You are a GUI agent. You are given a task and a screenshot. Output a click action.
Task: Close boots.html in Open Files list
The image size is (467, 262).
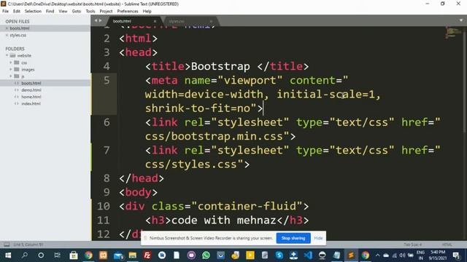(7, 28)
